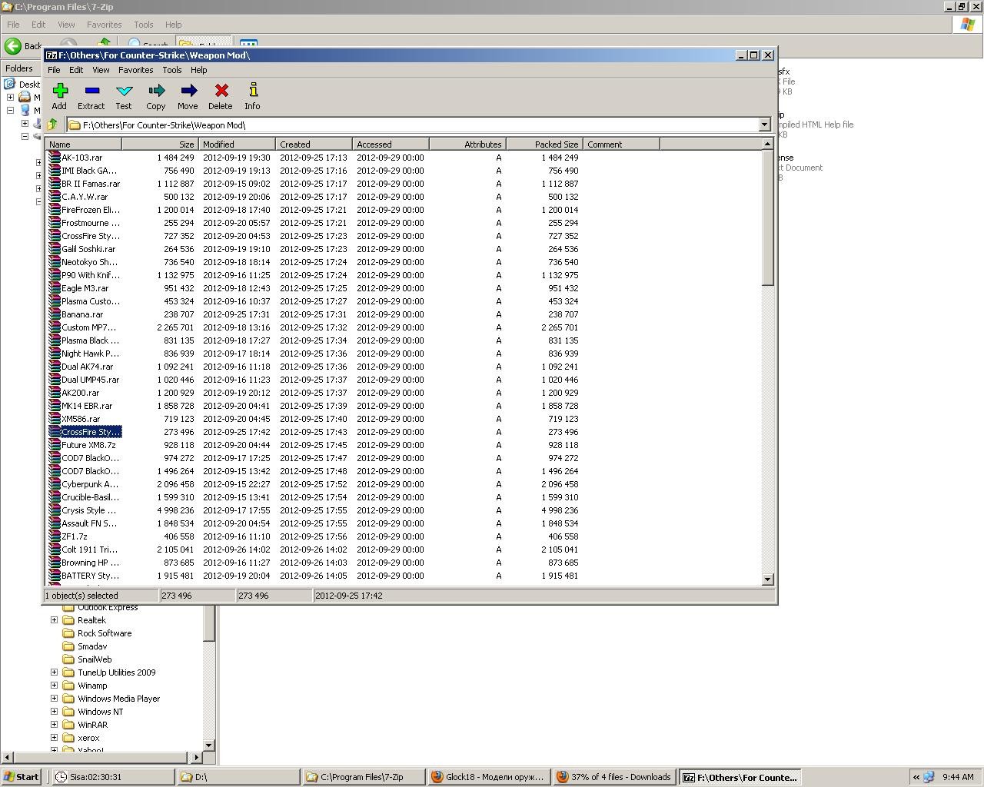Click the archive icon beside AK200.rar
Image resolution: width=984 pixels, height=787 pixels.
55,393
